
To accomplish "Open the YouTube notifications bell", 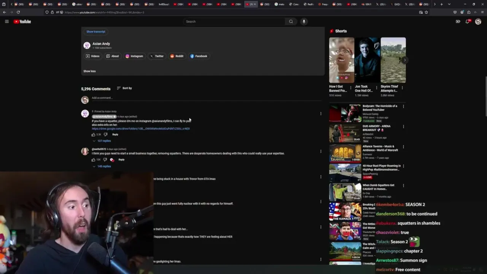I will coord(468,21).
